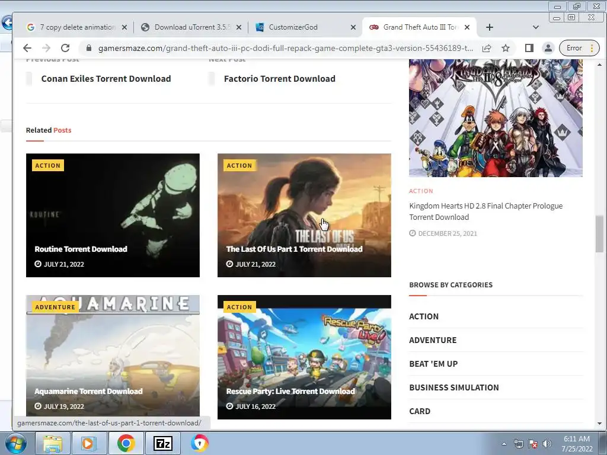Open Rescue Party: Live Torrent Download post
607x455 pixels.
(x=290, y=391)
